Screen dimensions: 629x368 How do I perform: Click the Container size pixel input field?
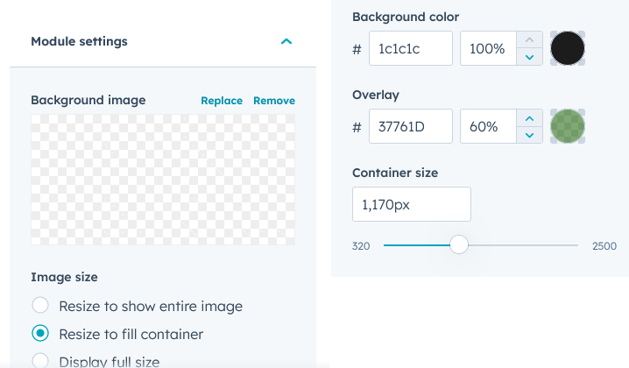411,204
